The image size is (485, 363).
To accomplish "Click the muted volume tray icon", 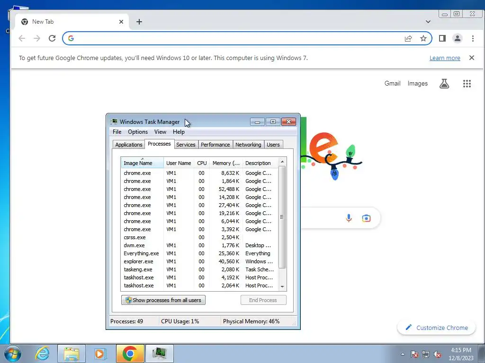I will coord(437,354).
